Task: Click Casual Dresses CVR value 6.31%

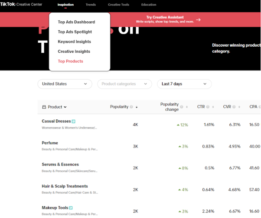Action: 235,125
